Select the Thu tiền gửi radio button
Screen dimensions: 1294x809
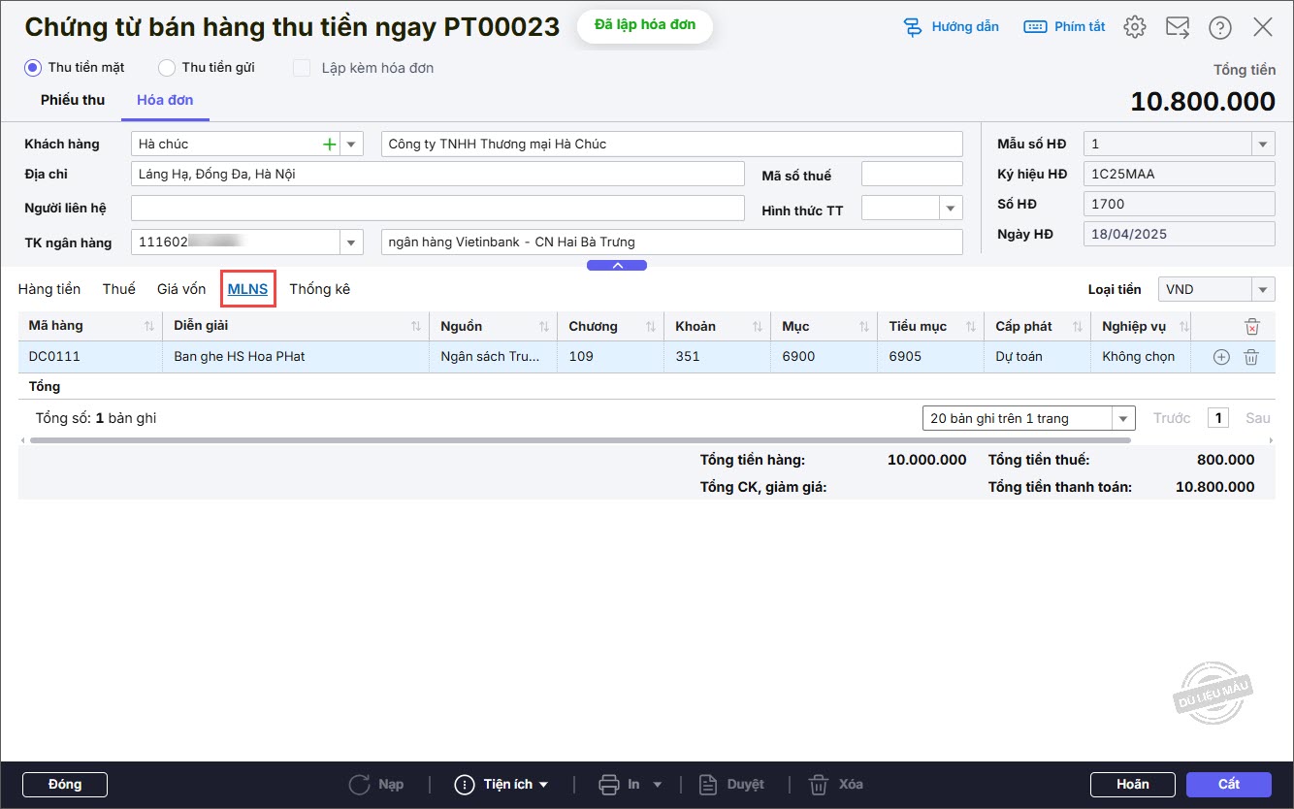click(x=167, y=68)
